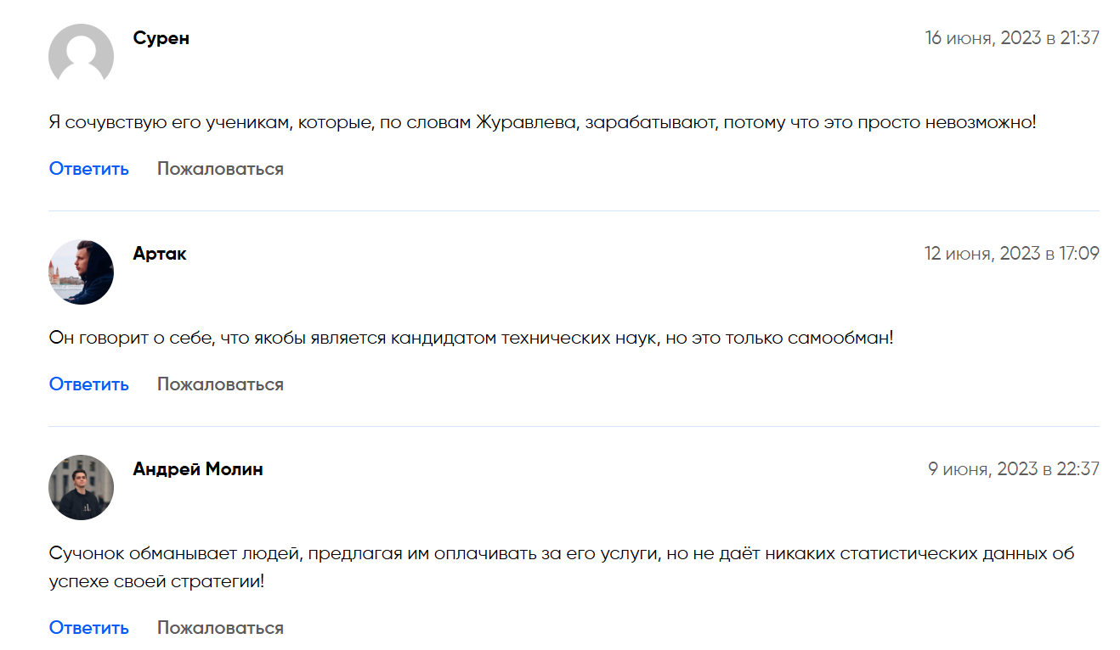Image resolution: width=1120 pixels, height=650 pixels.
Task: Click the timestamp 12 июня, 2023 в 17:09
Action: [1011, 254]
